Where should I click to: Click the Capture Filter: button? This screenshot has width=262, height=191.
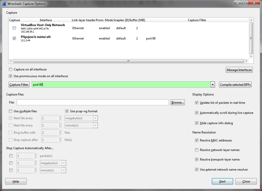19,85
